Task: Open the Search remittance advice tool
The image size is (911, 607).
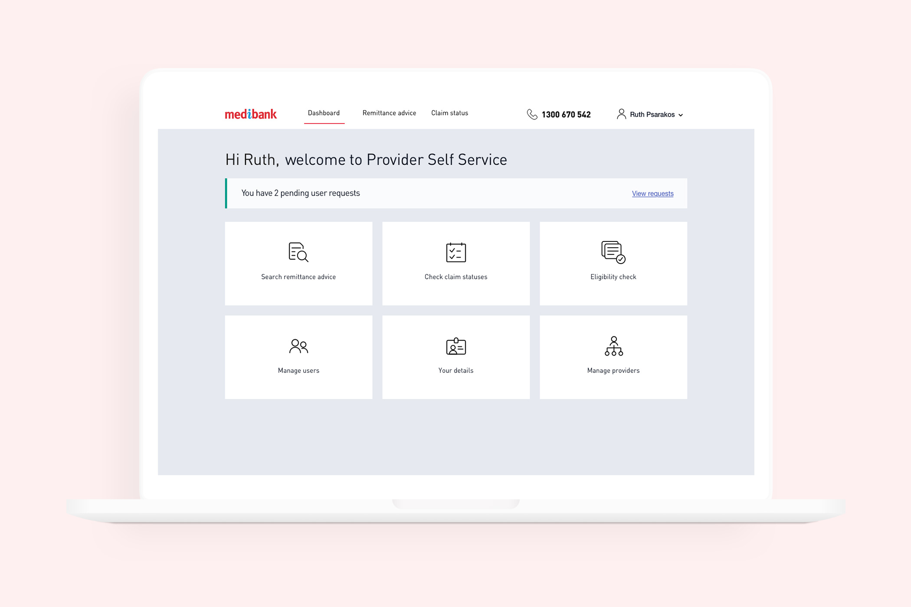Action: [298, 263]
